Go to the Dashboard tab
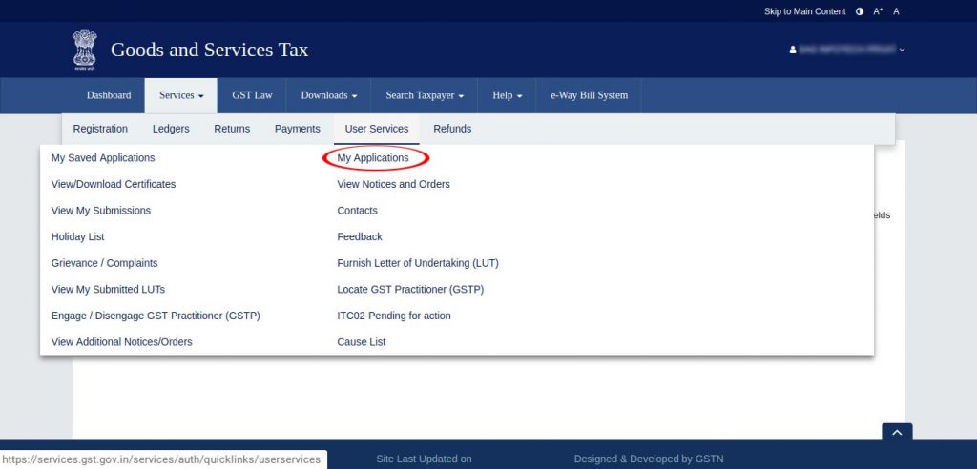The width and height of the screenshot is (977, 469). [x=109, y=95]
